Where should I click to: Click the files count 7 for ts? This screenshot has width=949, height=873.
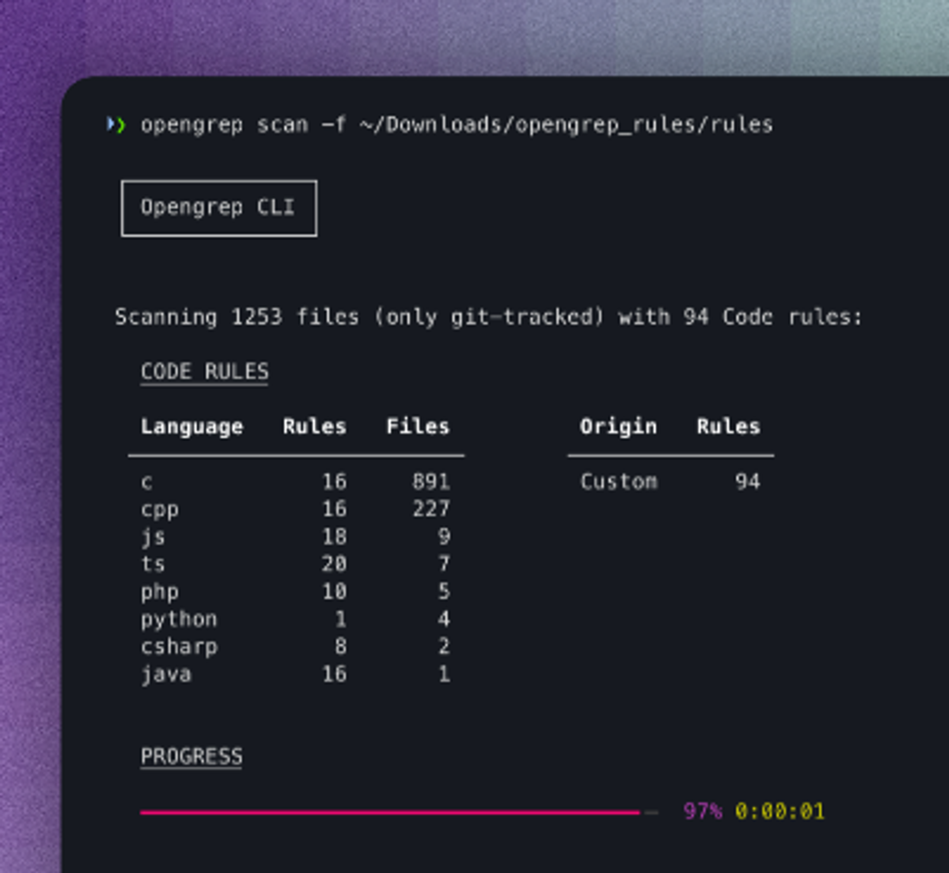click(444, 563)
